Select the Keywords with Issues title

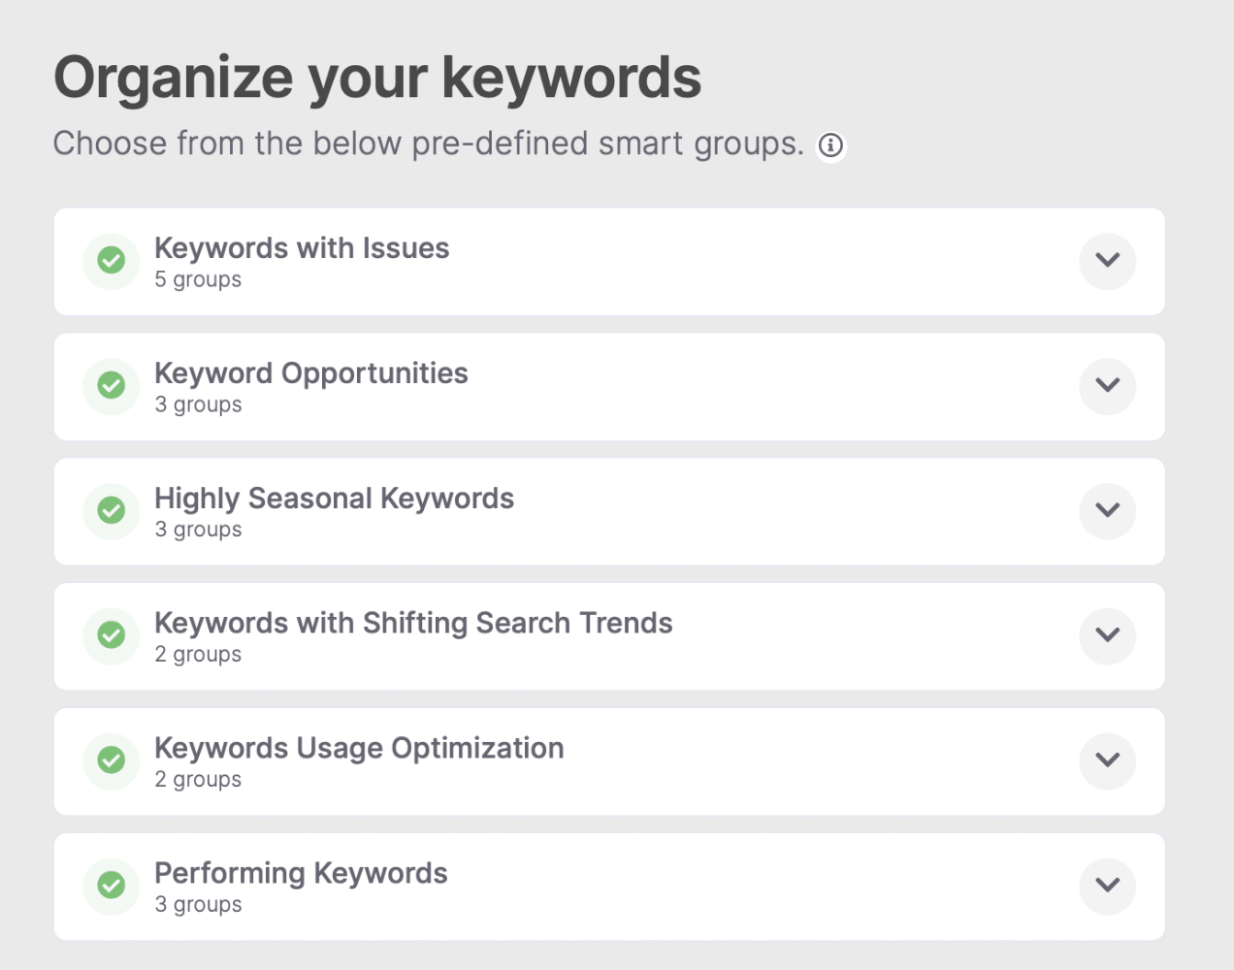[x=302, y=248]
